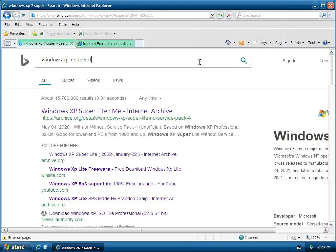Open the Favorites star button
Image resolution: width=336 pixels, height=252 pixels.
14,34
